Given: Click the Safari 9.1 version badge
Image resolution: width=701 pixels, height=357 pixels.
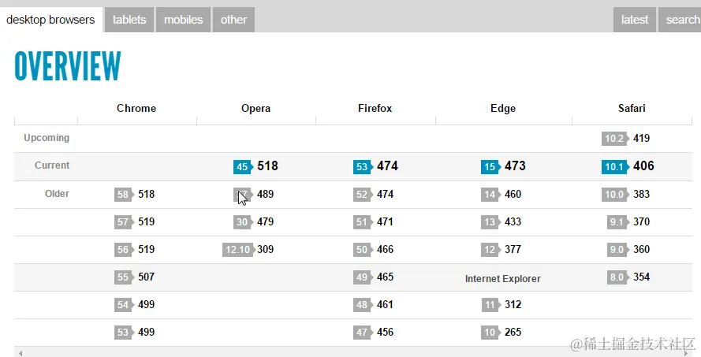Looking at the screenshot, I should (x=618, y=222).
